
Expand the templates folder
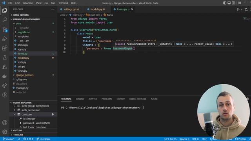point(33,36)
